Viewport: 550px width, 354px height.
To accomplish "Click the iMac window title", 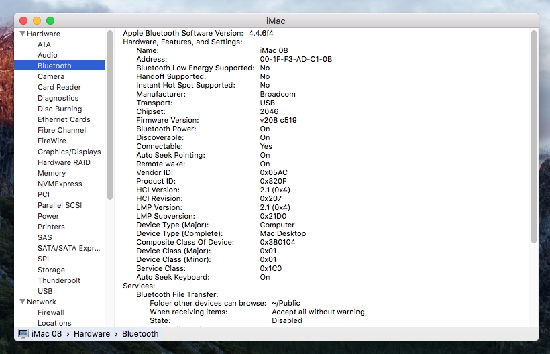I will tap(276, 21).
